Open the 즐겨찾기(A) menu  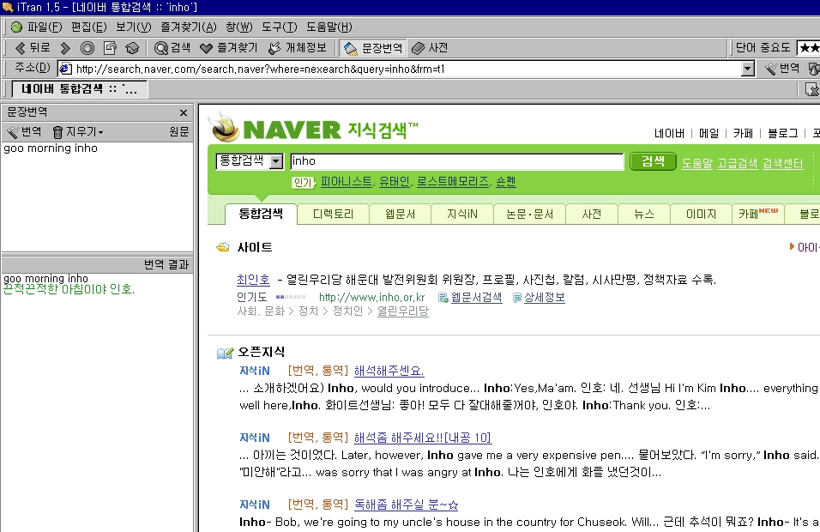pos(188,27)
